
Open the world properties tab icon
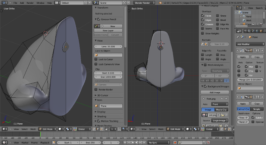[257, 31]
